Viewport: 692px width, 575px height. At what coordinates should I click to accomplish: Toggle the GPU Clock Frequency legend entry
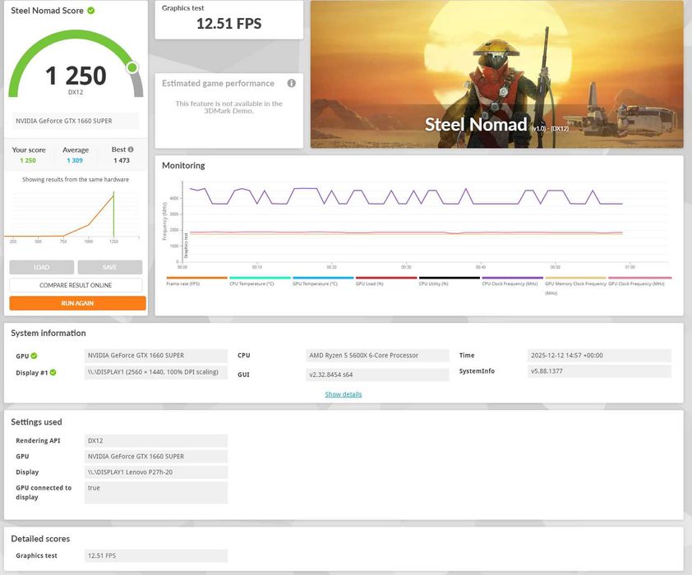639,281
